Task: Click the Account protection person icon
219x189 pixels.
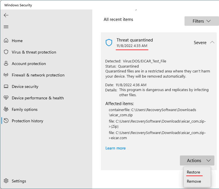Action: pos(6,63)
